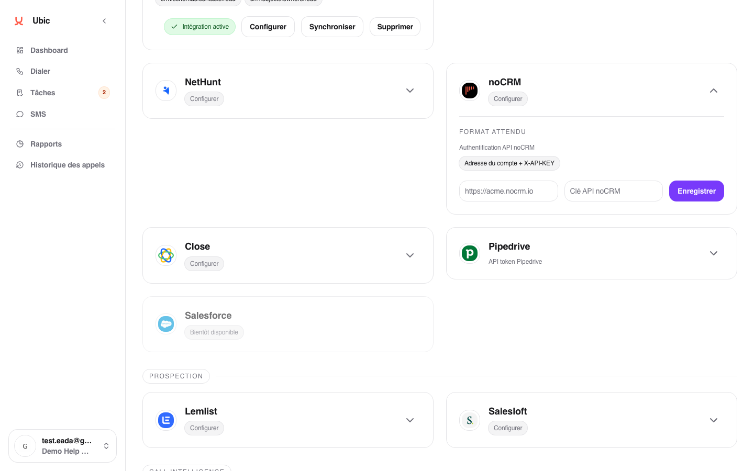Viewport: 754px width, 471px height.
Task: Click the Salesloft logo icon
Action: coord(470,420)
